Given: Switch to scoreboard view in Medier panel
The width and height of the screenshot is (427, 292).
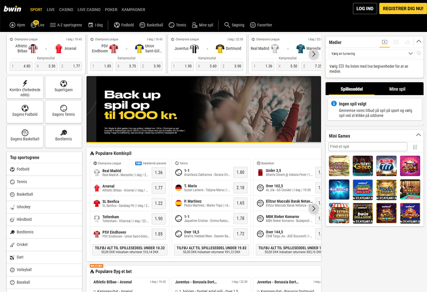Looking at the screenshot, I should tap(396, 42).
